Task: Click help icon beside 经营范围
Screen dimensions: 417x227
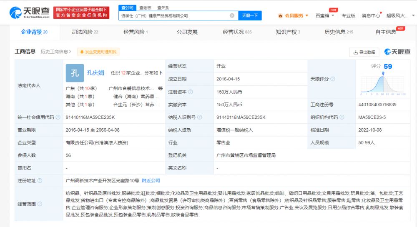Action: coord(40,204)
